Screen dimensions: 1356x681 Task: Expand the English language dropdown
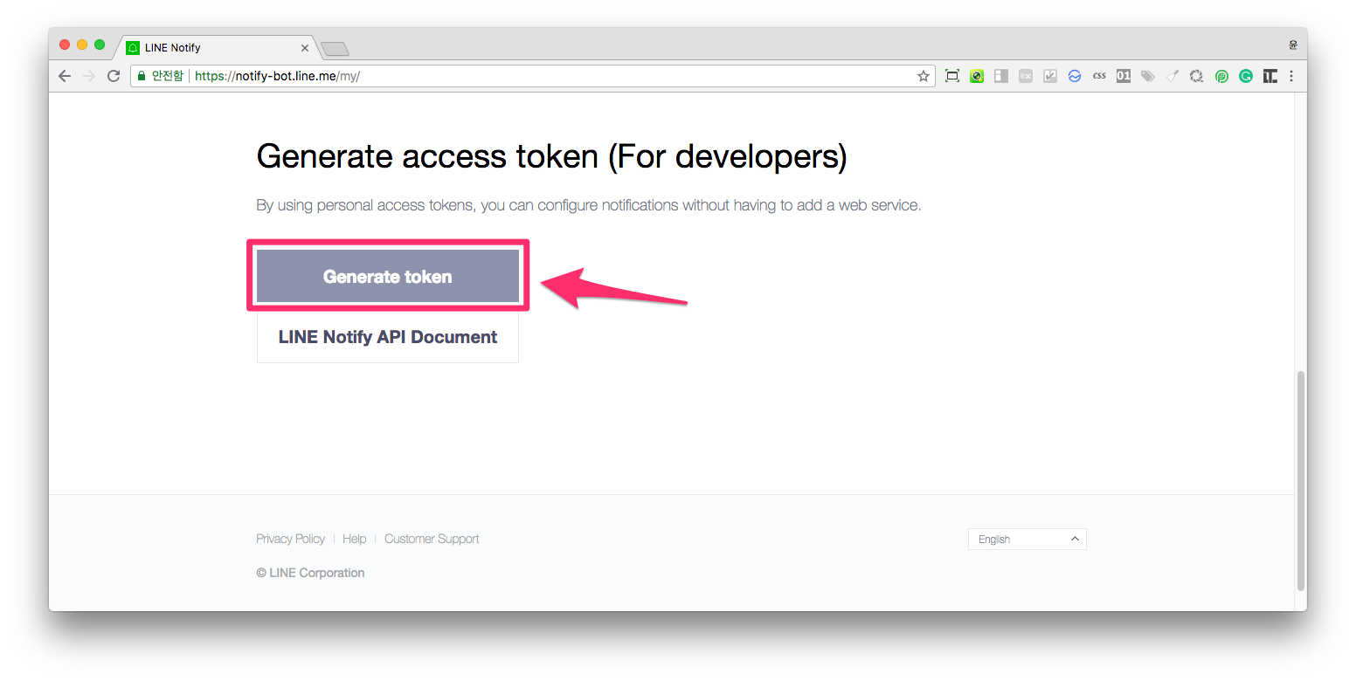1027,540
